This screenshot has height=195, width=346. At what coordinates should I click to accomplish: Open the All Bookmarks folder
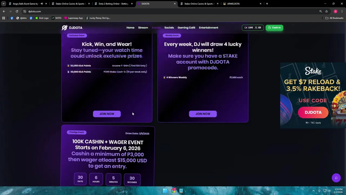point(334,18)
